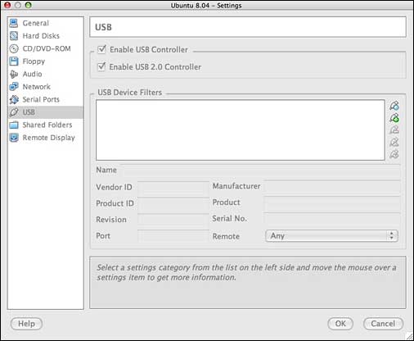The width and height of the screenshot is (414, 341).
Task: Click the Revision input field
Action: coord(173,220)
